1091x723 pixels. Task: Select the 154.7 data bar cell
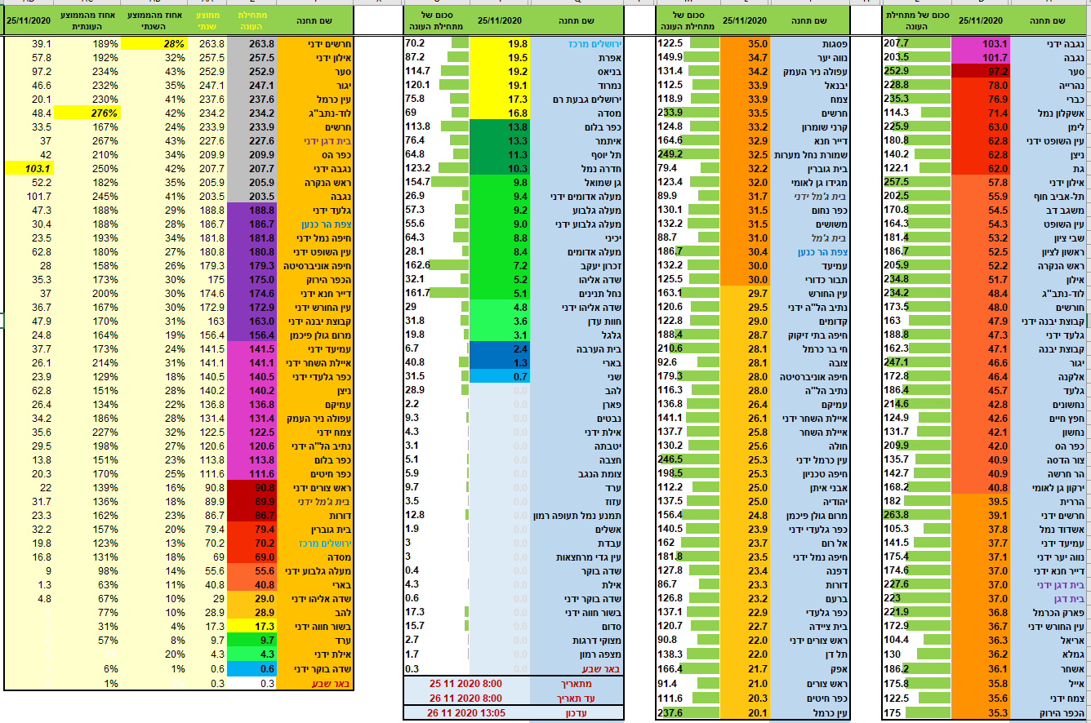click(435, 182)
